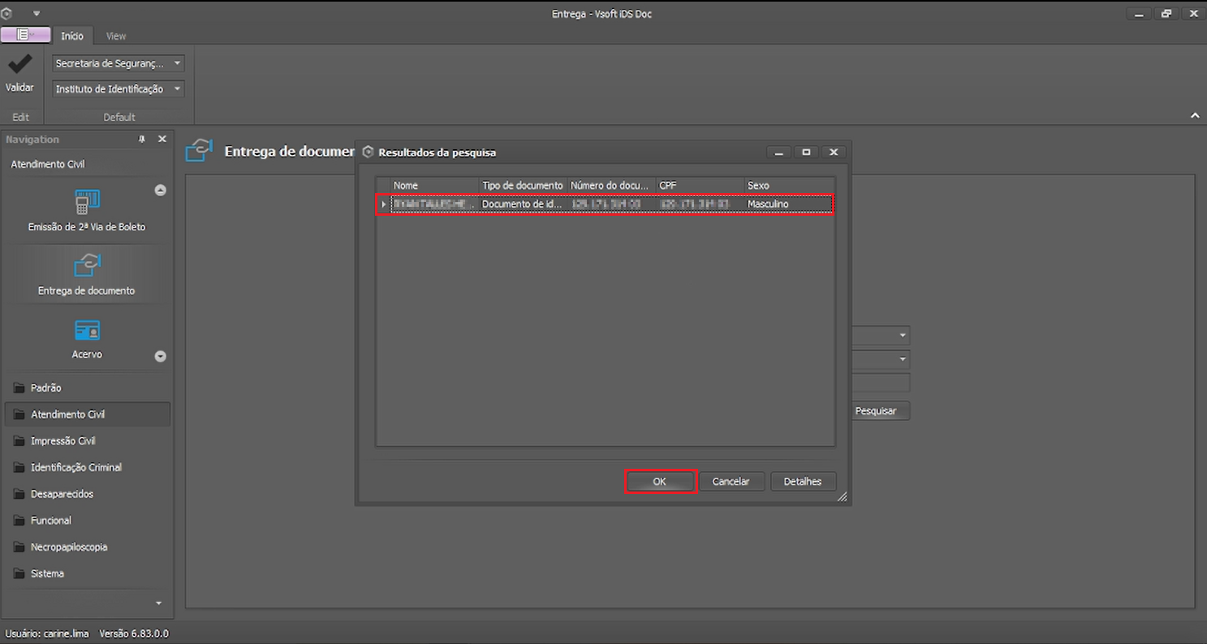Click the Validar checkmark icon
Image resolution: width=1207 pixels, height=644 pixels.
19,65
